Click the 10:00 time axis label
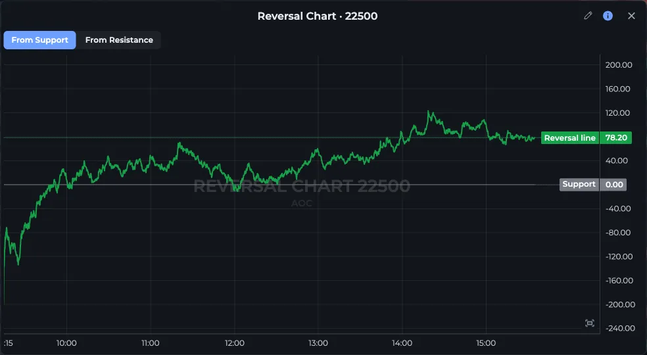The width and height of the screenshot is (647, 355). (x=66, y=343)
